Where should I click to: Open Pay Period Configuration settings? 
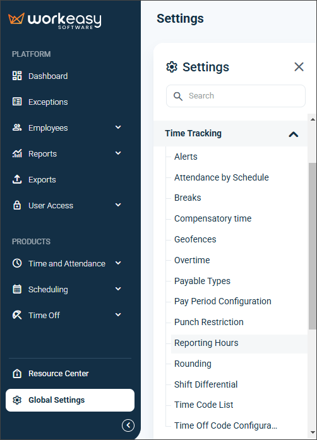pos(223,301)
